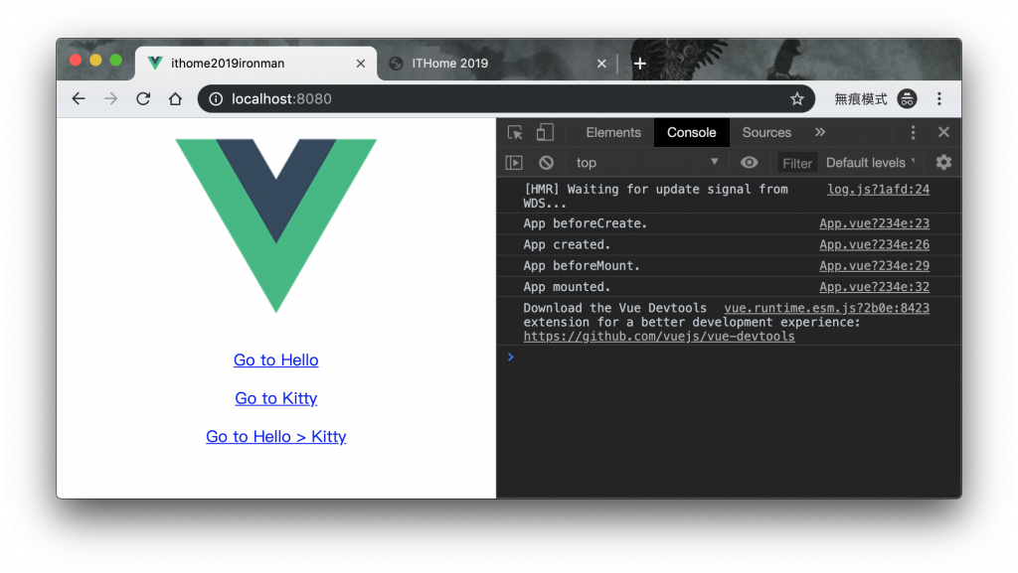Show the console sidebar panel icon
This screenshot has width=1018, height=573.
click(514, 163)
